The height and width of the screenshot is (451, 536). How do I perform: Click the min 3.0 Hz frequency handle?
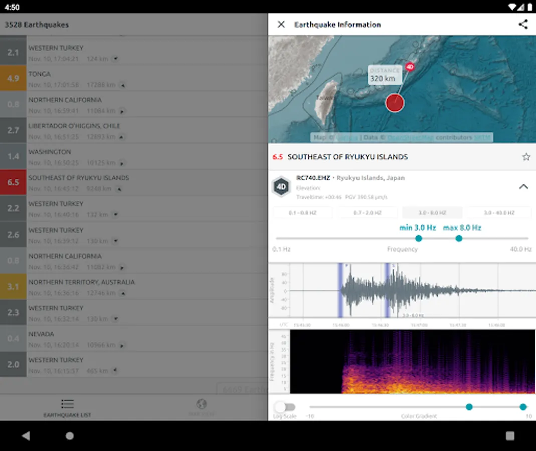pyautogui.click(x=419, y=238)
